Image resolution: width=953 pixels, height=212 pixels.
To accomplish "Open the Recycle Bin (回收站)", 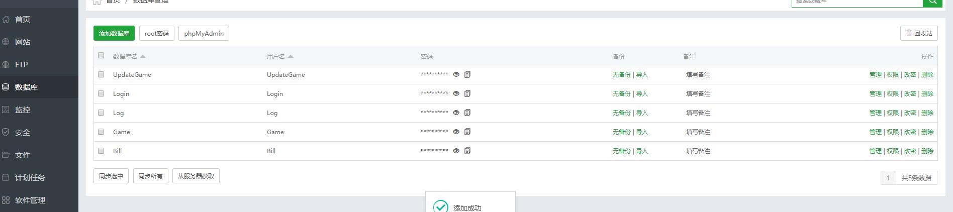I will click(x=919, y=33).
